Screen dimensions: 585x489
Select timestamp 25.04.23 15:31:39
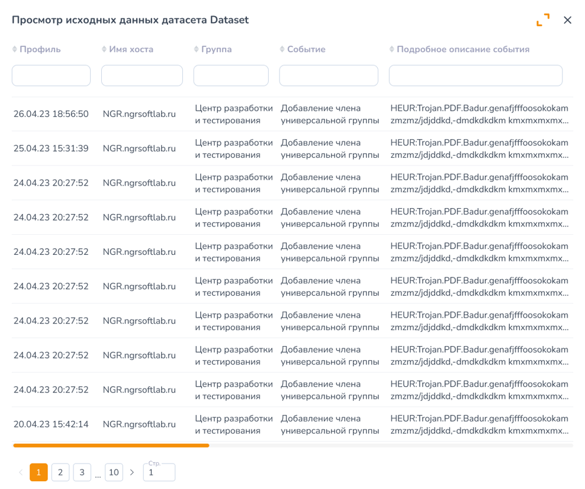(51, 148)
